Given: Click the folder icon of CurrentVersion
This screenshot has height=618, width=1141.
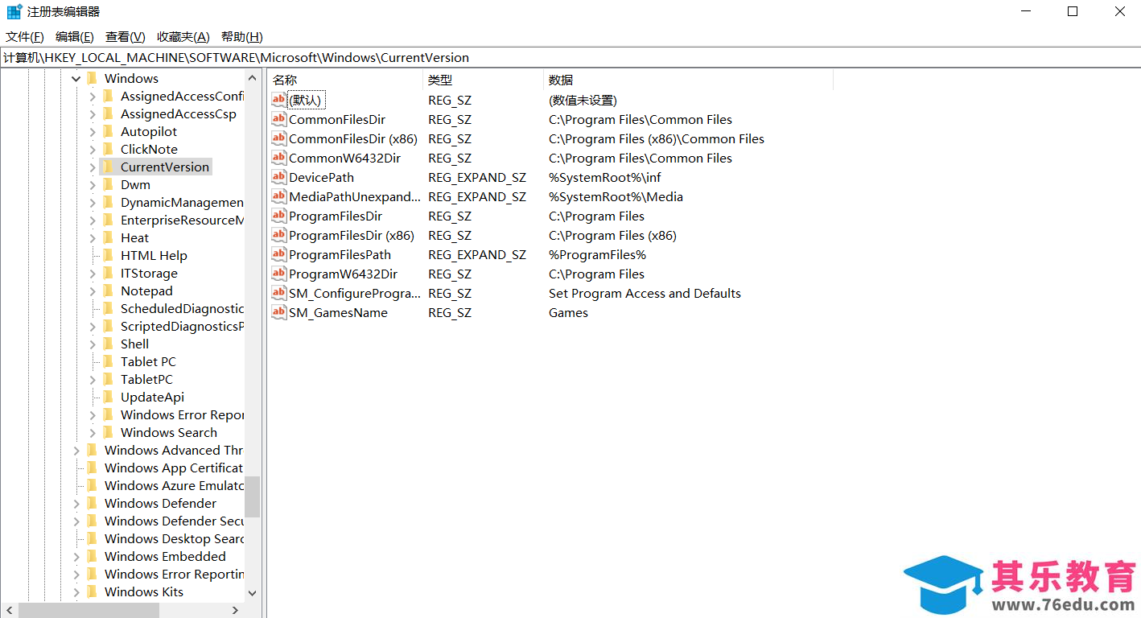Looking at the screenshot, I should tap(108, 167).
